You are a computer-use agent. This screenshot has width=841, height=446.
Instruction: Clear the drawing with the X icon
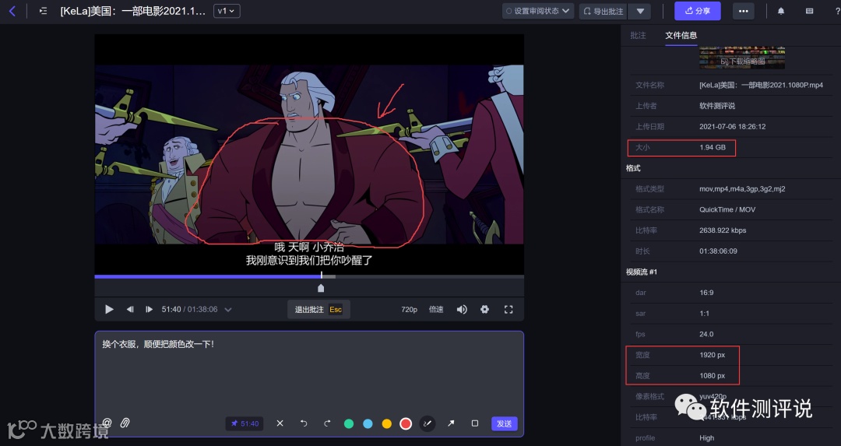tap(280, 423)
